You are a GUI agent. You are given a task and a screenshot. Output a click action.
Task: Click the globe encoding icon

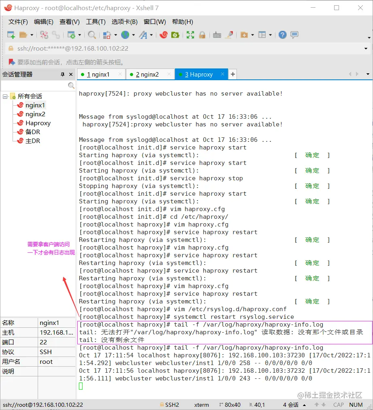tap(125, 35)
